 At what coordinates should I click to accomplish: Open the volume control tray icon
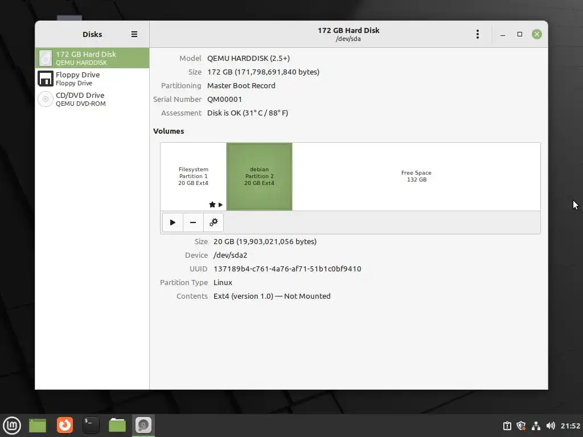click(x=551, y=426)
